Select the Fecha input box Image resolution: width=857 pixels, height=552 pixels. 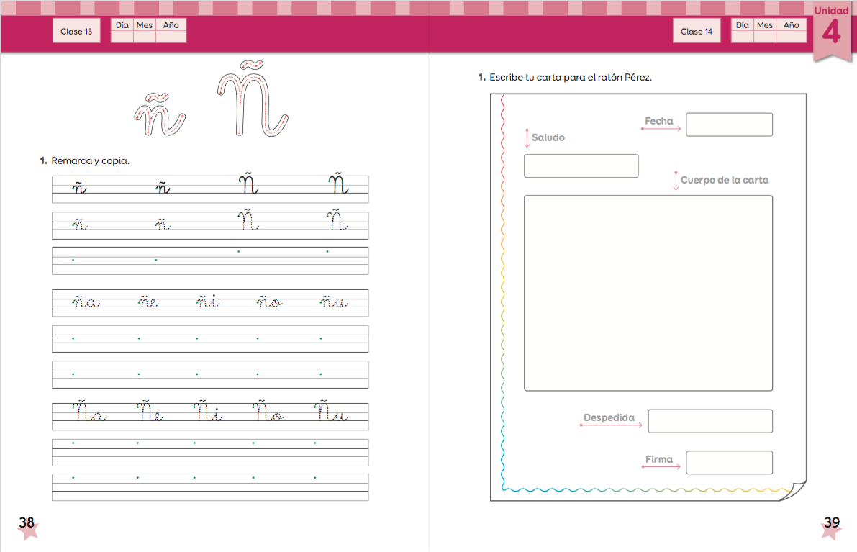[x=729, y=125]
